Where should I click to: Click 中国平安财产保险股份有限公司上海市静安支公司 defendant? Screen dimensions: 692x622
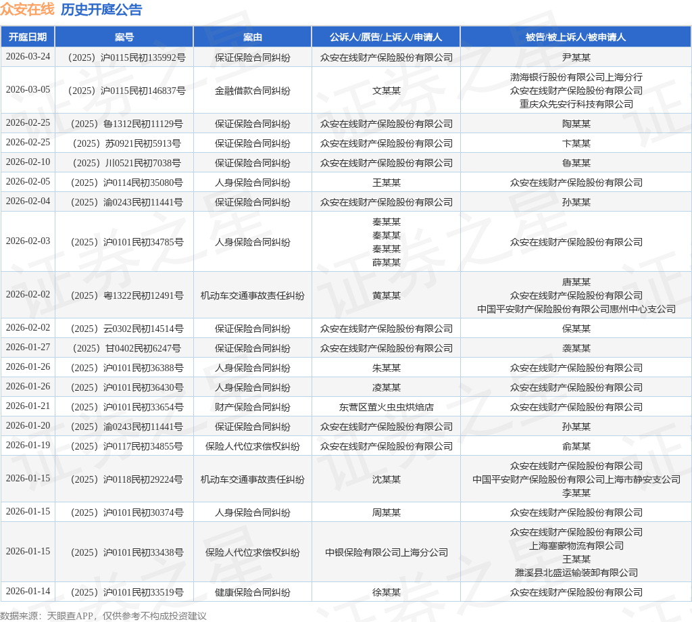coord(576,480)
